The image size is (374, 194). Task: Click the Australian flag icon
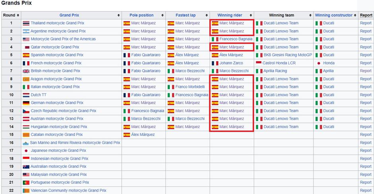click(26, 167)
